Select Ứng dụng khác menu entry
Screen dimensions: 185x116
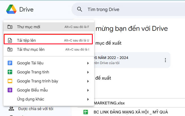point(49,99)
